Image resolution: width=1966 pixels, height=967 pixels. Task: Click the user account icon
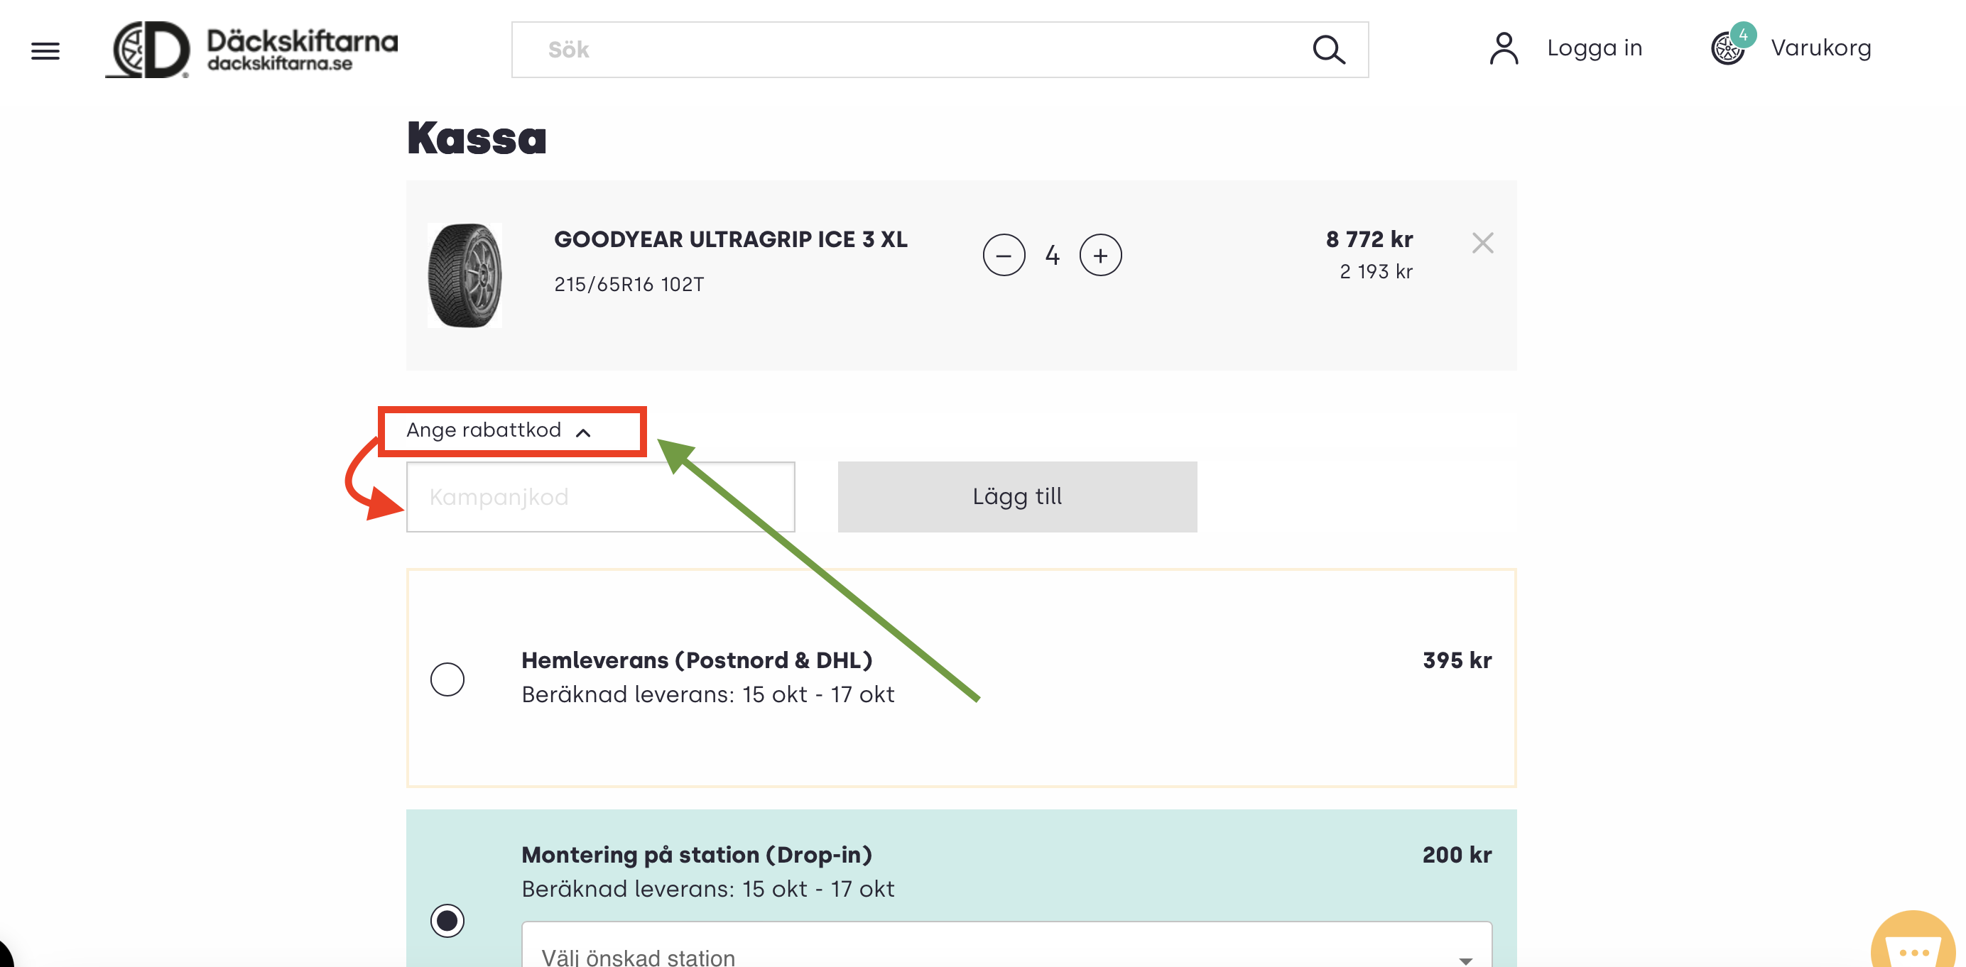(x=1504, y=49)
